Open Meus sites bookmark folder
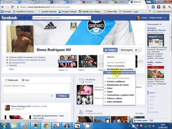This screenshot has height=129, width=172. point(110,11)
